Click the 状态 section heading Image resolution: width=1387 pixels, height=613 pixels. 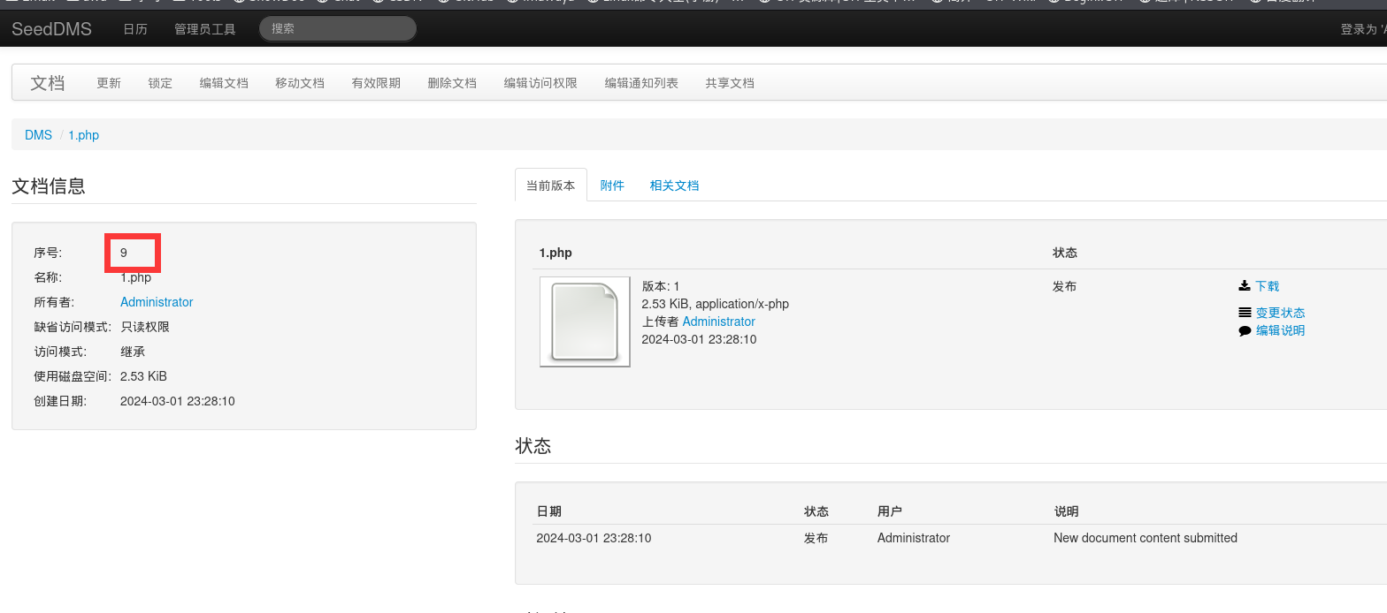[533, 446]
